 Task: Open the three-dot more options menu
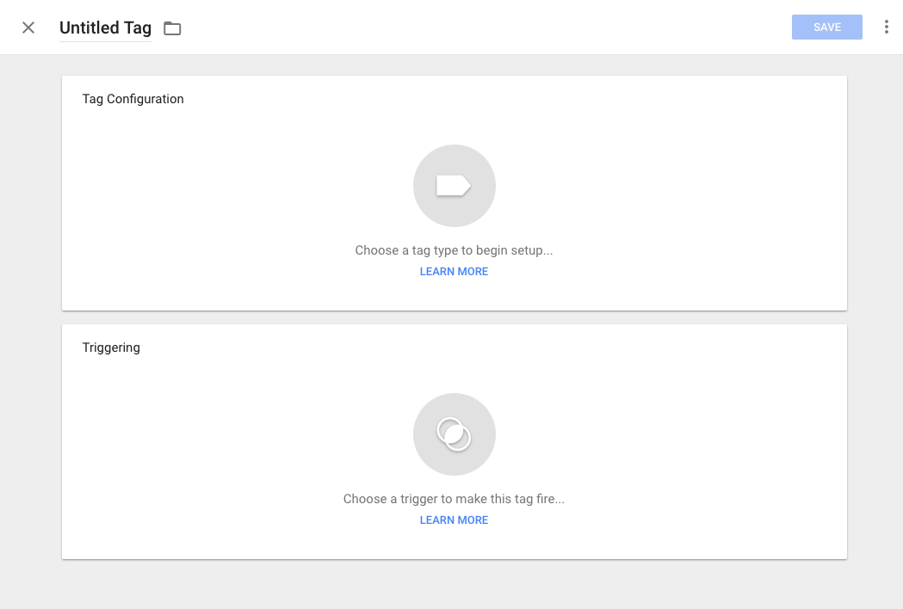click(x=886, y=28)
